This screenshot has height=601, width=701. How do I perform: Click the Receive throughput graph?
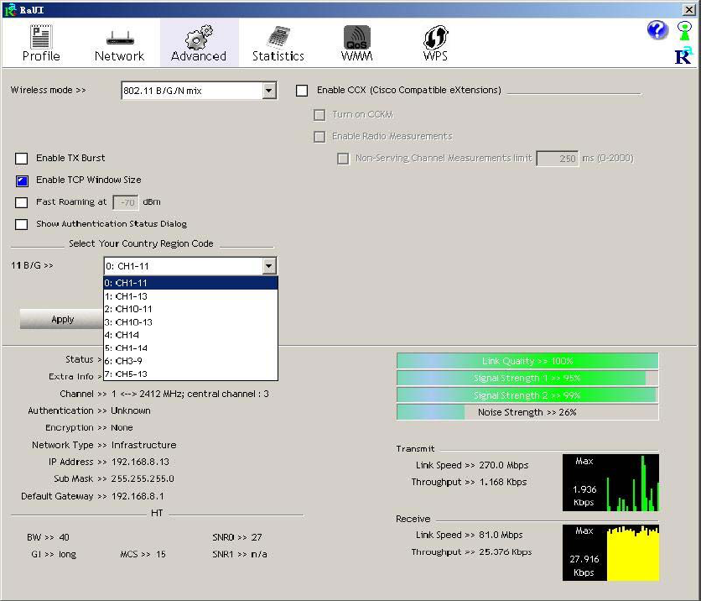click(610, 552)
